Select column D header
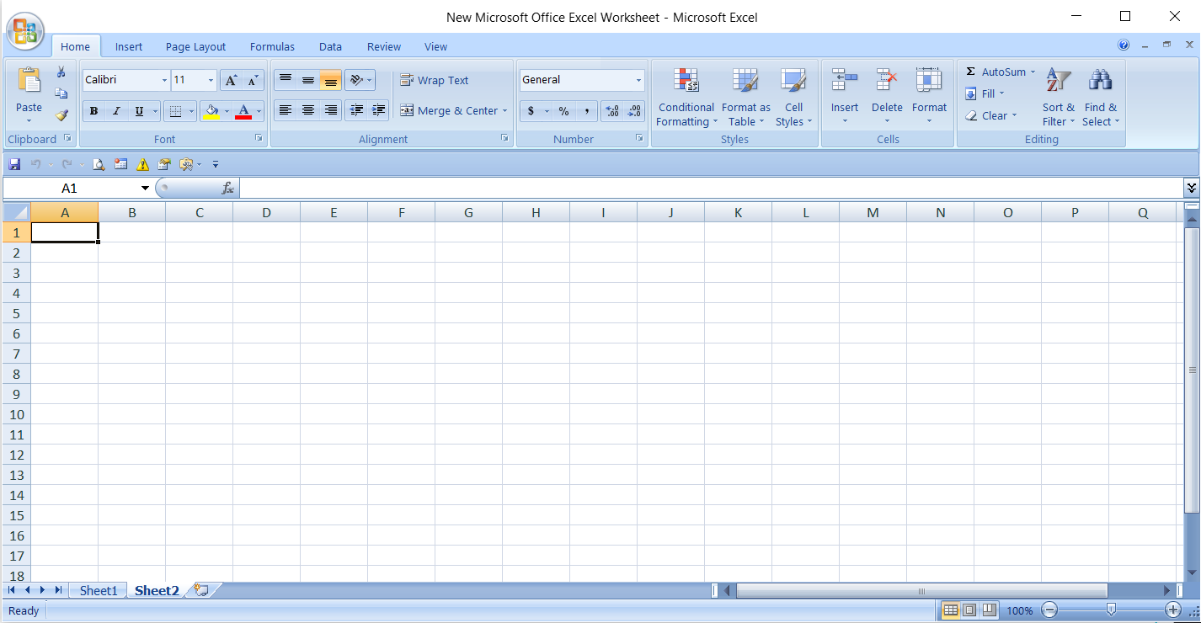The image size is (1201, 623). 266,213
